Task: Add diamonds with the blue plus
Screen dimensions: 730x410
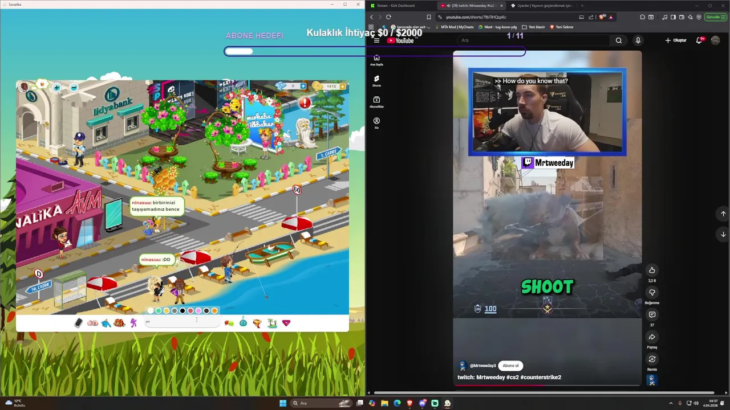Action: [x=303, y=86]
